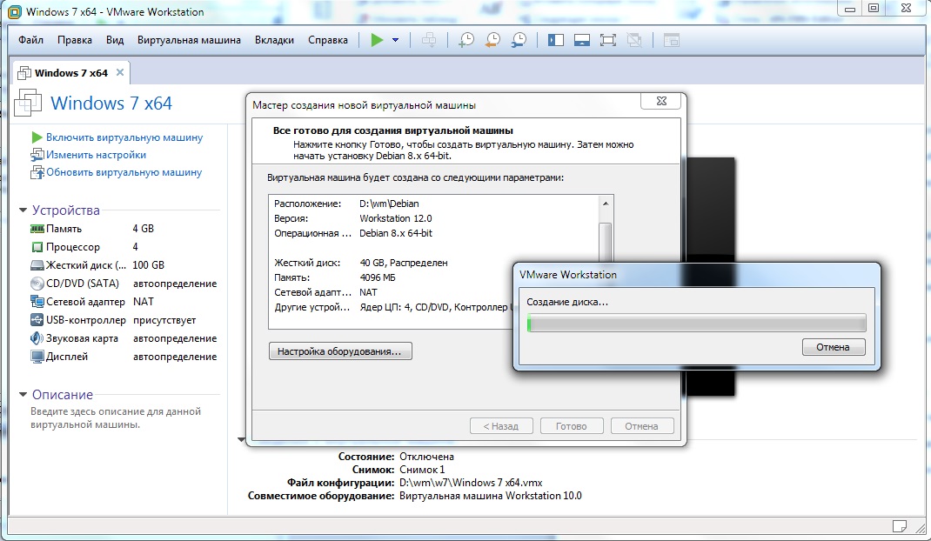Open the Файл menu
The width and height of the screenshot is (931, 541).
tap(30, 40)
